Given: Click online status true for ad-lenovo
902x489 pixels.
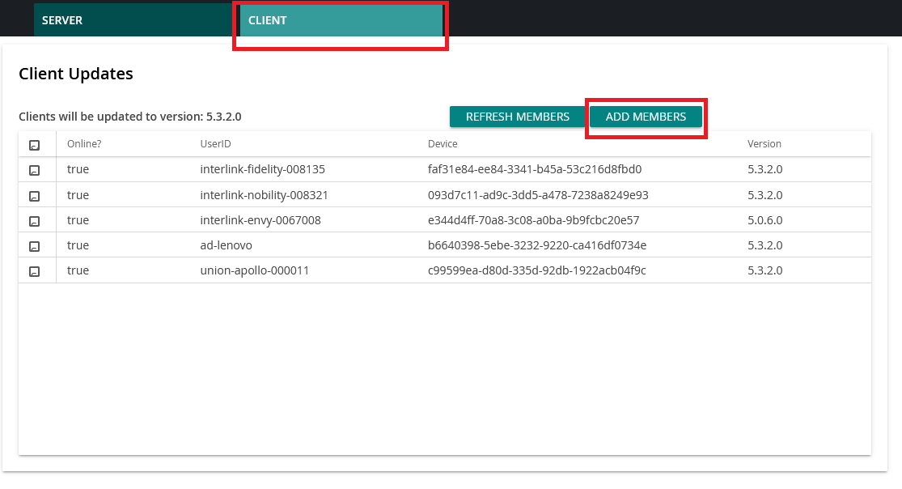Looking at the screenshot, I should pos(78,245).
